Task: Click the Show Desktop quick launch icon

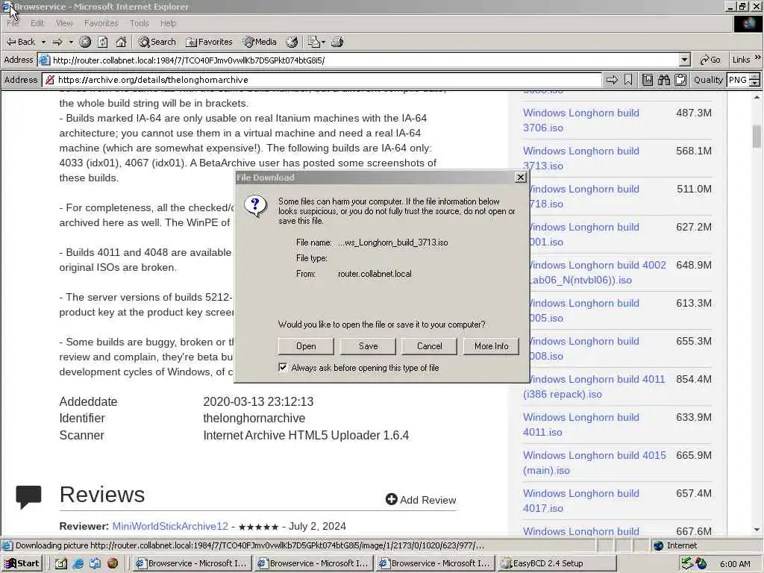Action: tap(61, 563)
